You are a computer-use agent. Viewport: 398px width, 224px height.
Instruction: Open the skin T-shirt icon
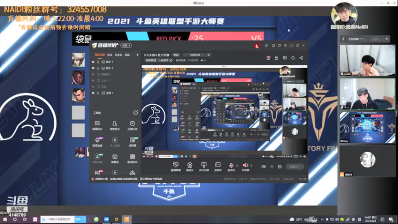coord(280,46)
